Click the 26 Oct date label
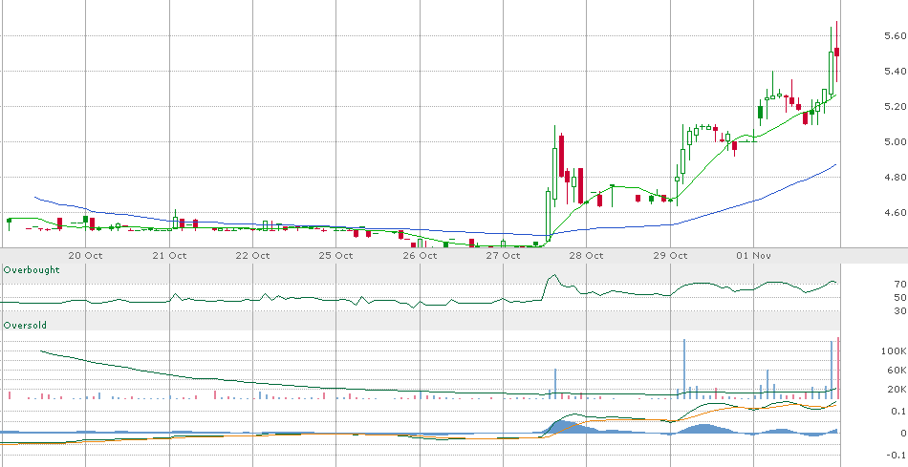The image size is (908, 467). tap(420, 255)
